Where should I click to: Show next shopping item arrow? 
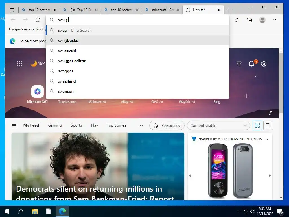point(270,175)
